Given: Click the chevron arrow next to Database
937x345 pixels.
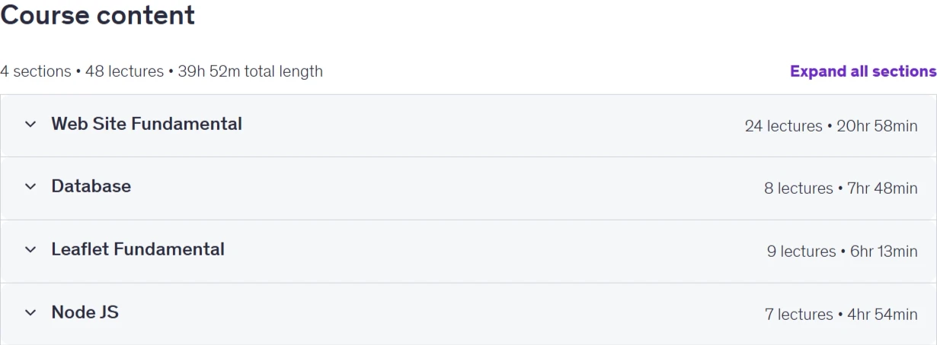Looking at the screenshot, I should (x=30, y=187).
